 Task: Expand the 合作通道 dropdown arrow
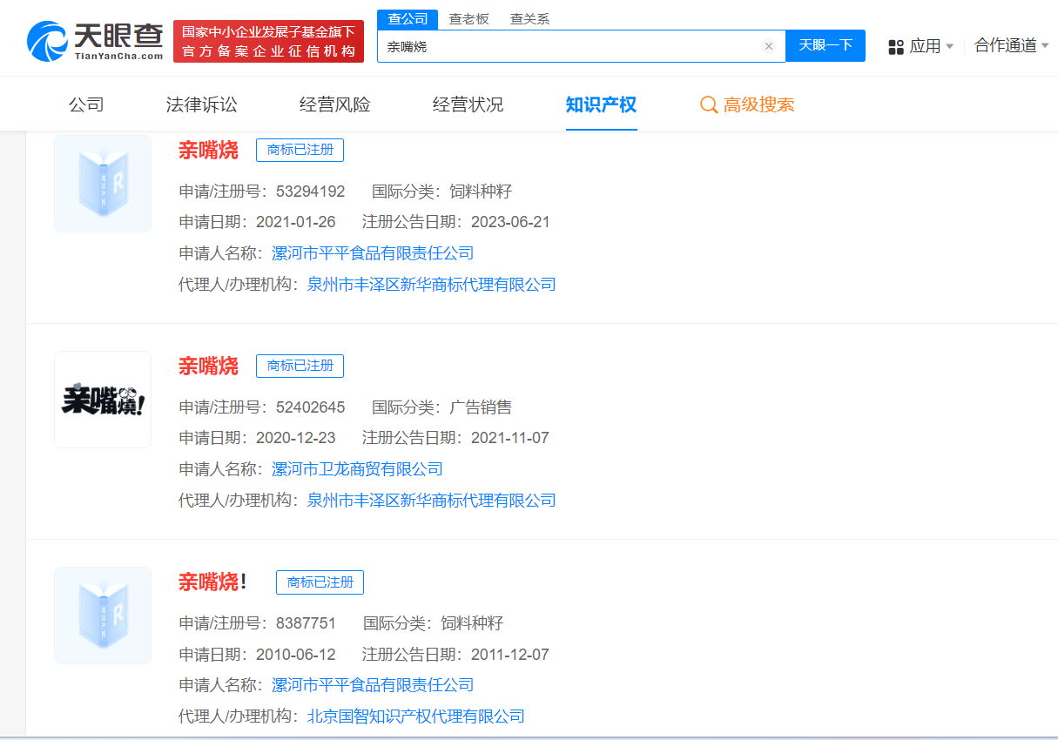[1045, 45]
